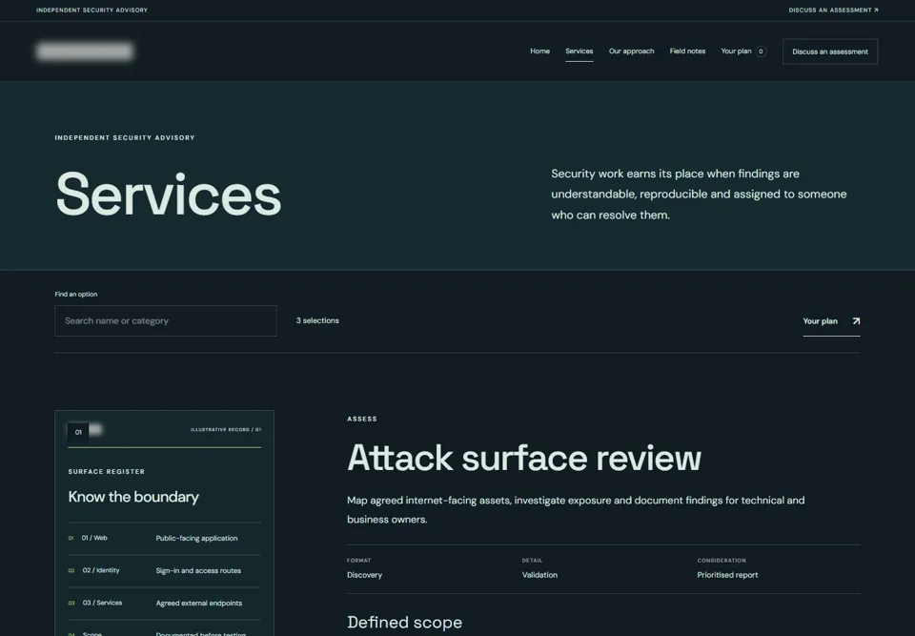Select the 02 / Identity row

165,570
